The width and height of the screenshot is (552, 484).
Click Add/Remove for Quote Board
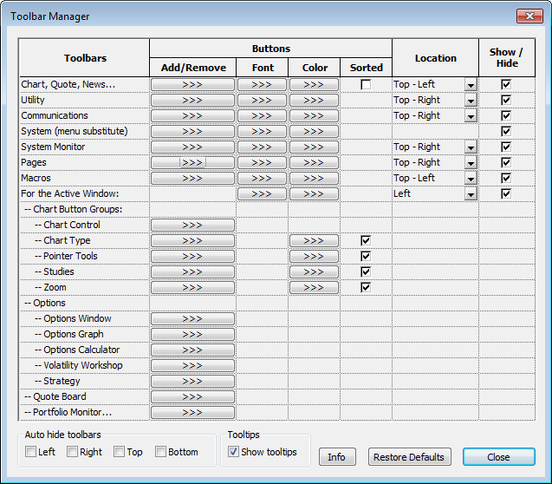click(x=192, y=397)
